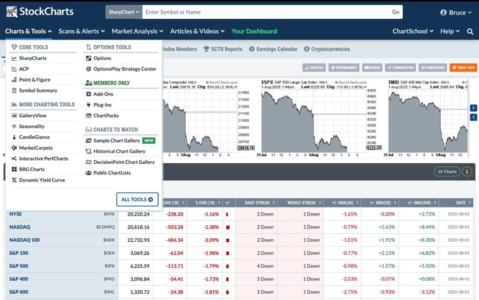Go to Your Dashboard
479x300 pixels.
pos(254,31)
